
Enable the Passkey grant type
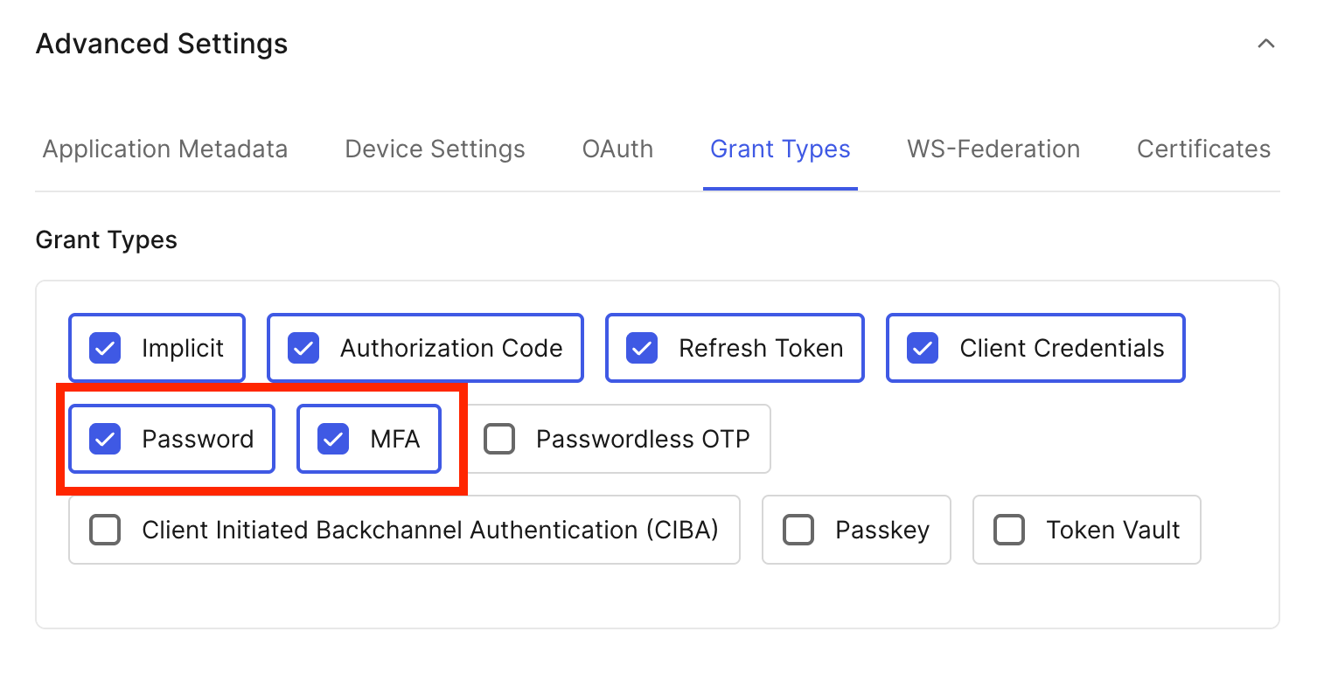click(x=798, y=530)
